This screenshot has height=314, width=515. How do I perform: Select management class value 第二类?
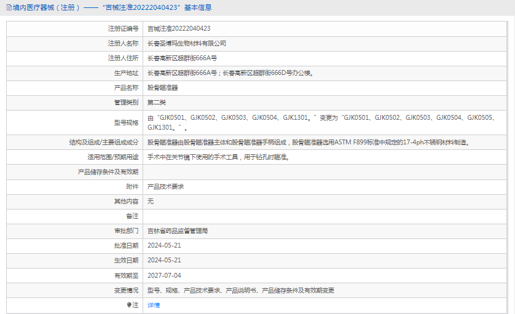pos(157,103)
